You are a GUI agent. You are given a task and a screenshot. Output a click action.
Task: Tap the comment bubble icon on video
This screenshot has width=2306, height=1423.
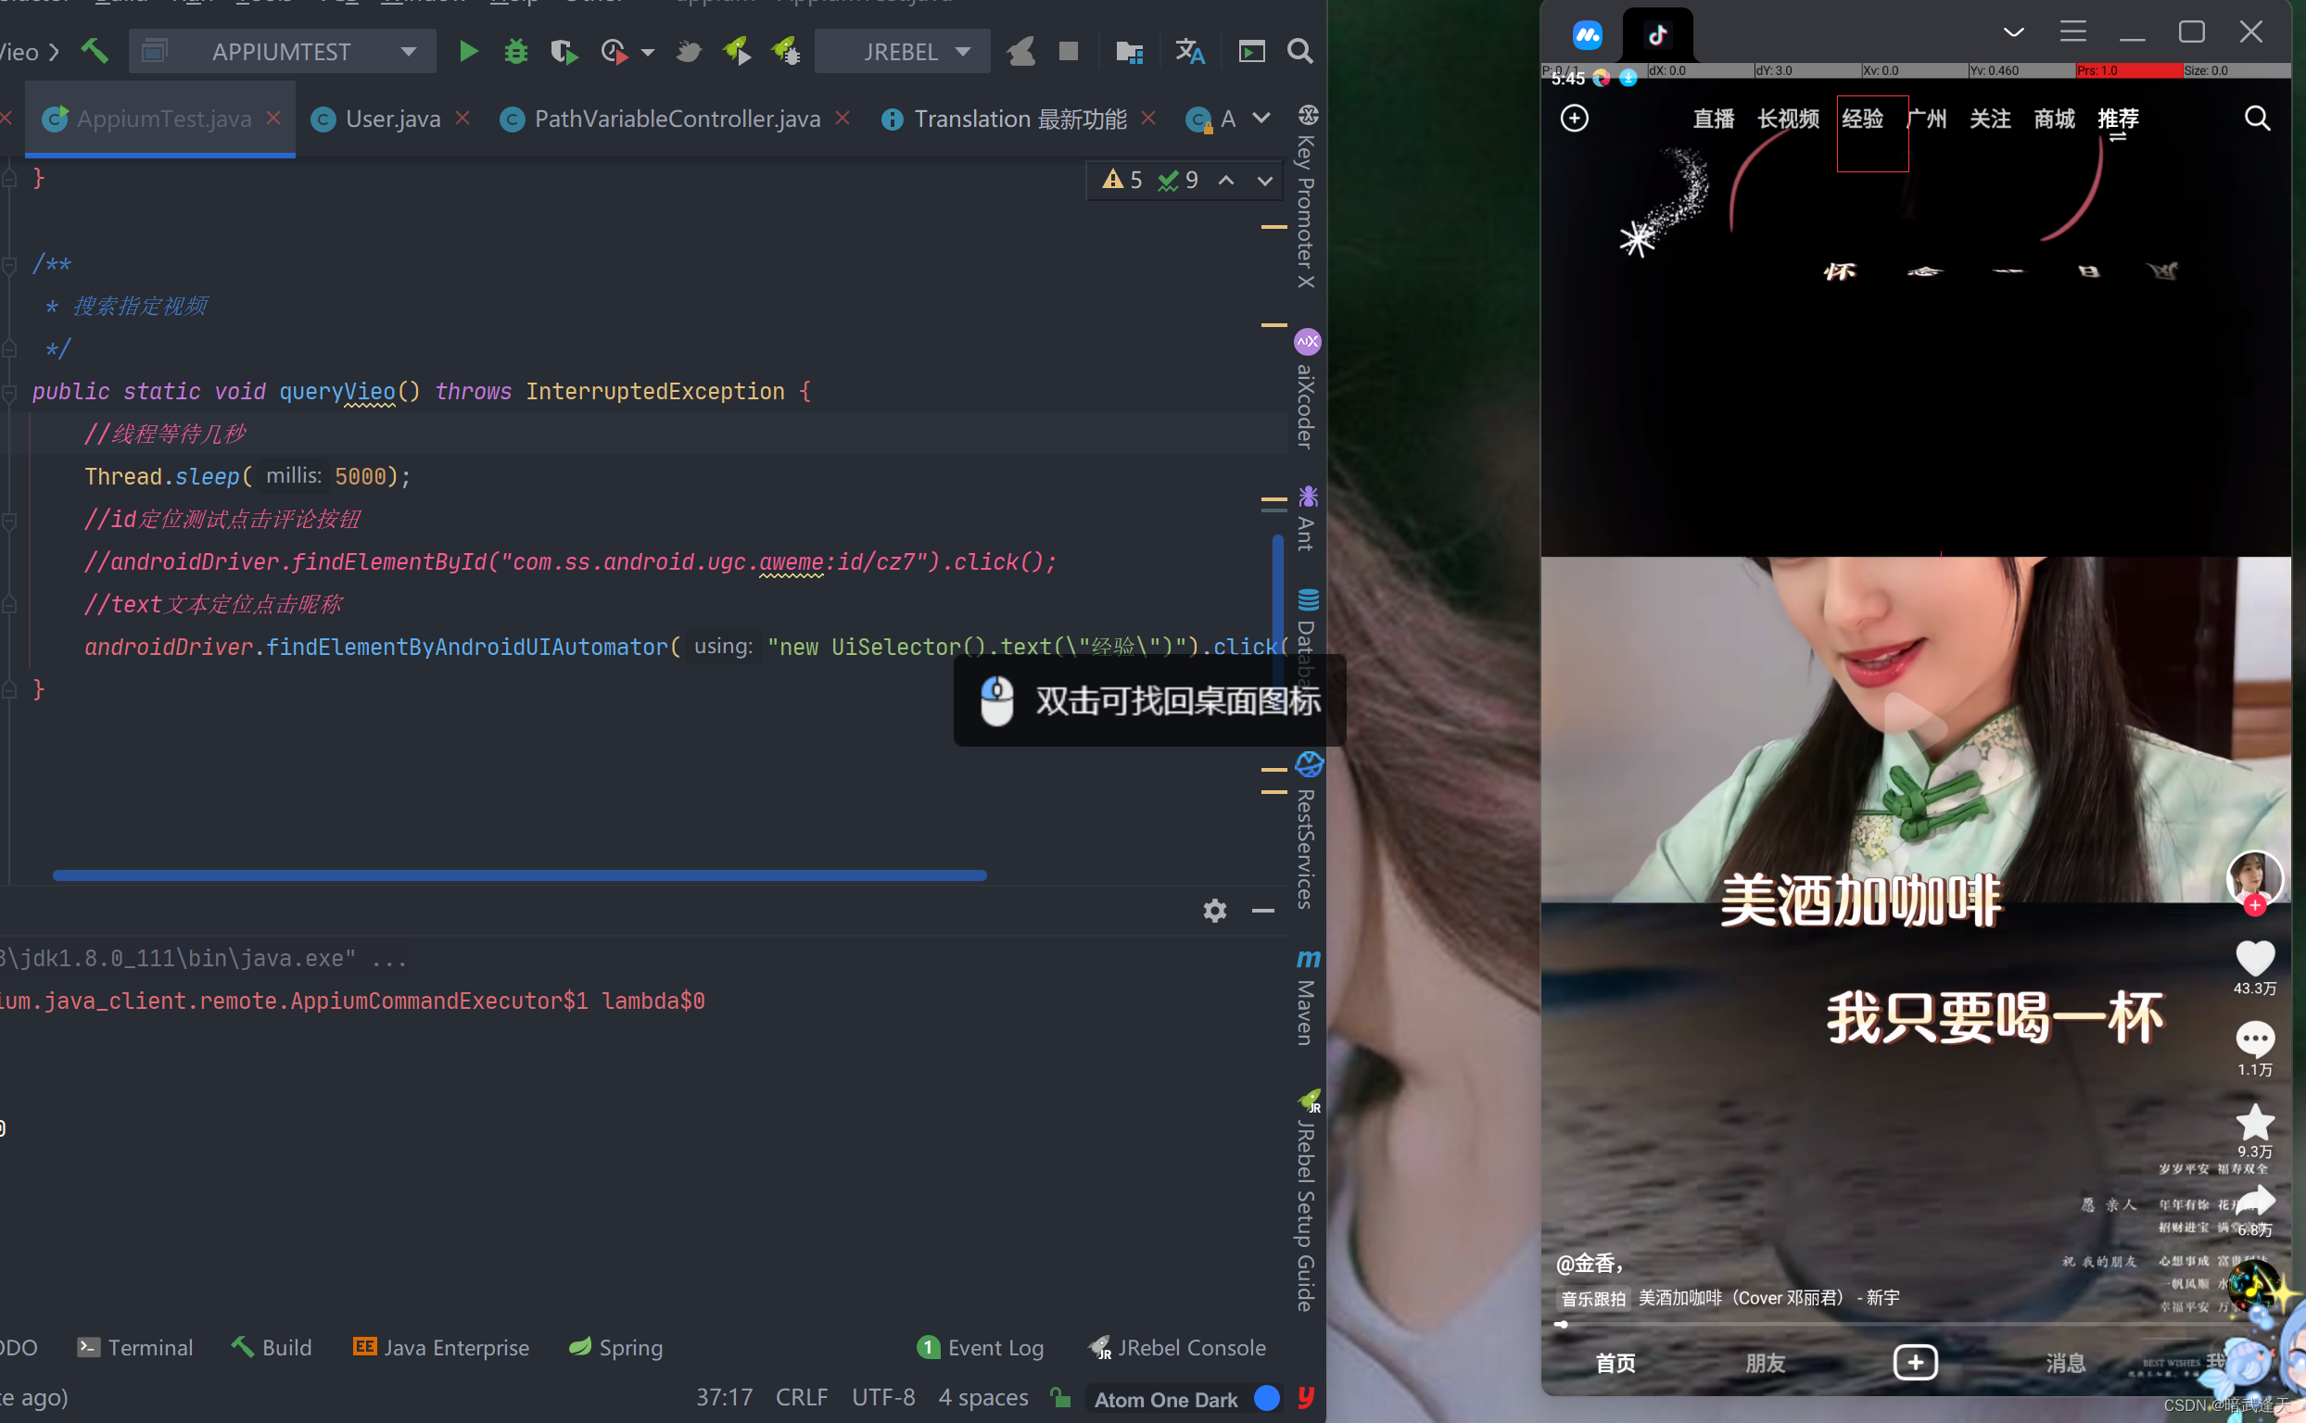click(x=2254, y=1039)
